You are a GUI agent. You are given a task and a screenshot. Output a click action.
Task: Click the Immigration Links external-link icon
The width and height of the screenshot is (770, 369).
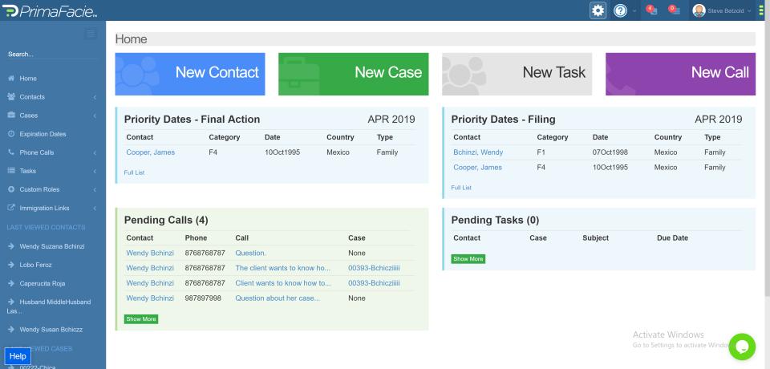coord(10,208)
